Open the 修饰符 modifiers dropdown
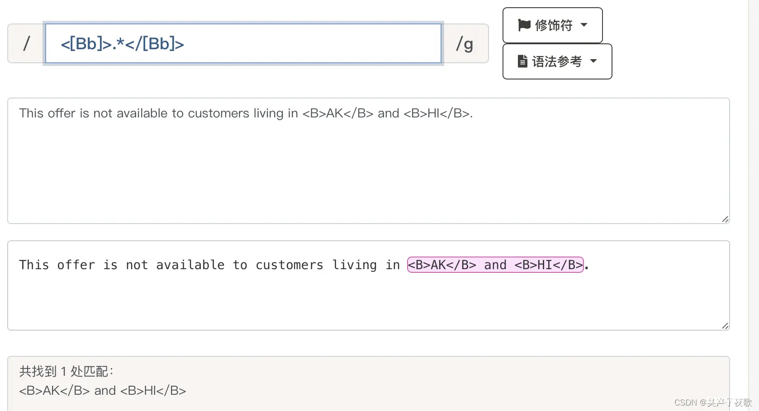This screenshot has width=759, height=411. pos(552,25)
